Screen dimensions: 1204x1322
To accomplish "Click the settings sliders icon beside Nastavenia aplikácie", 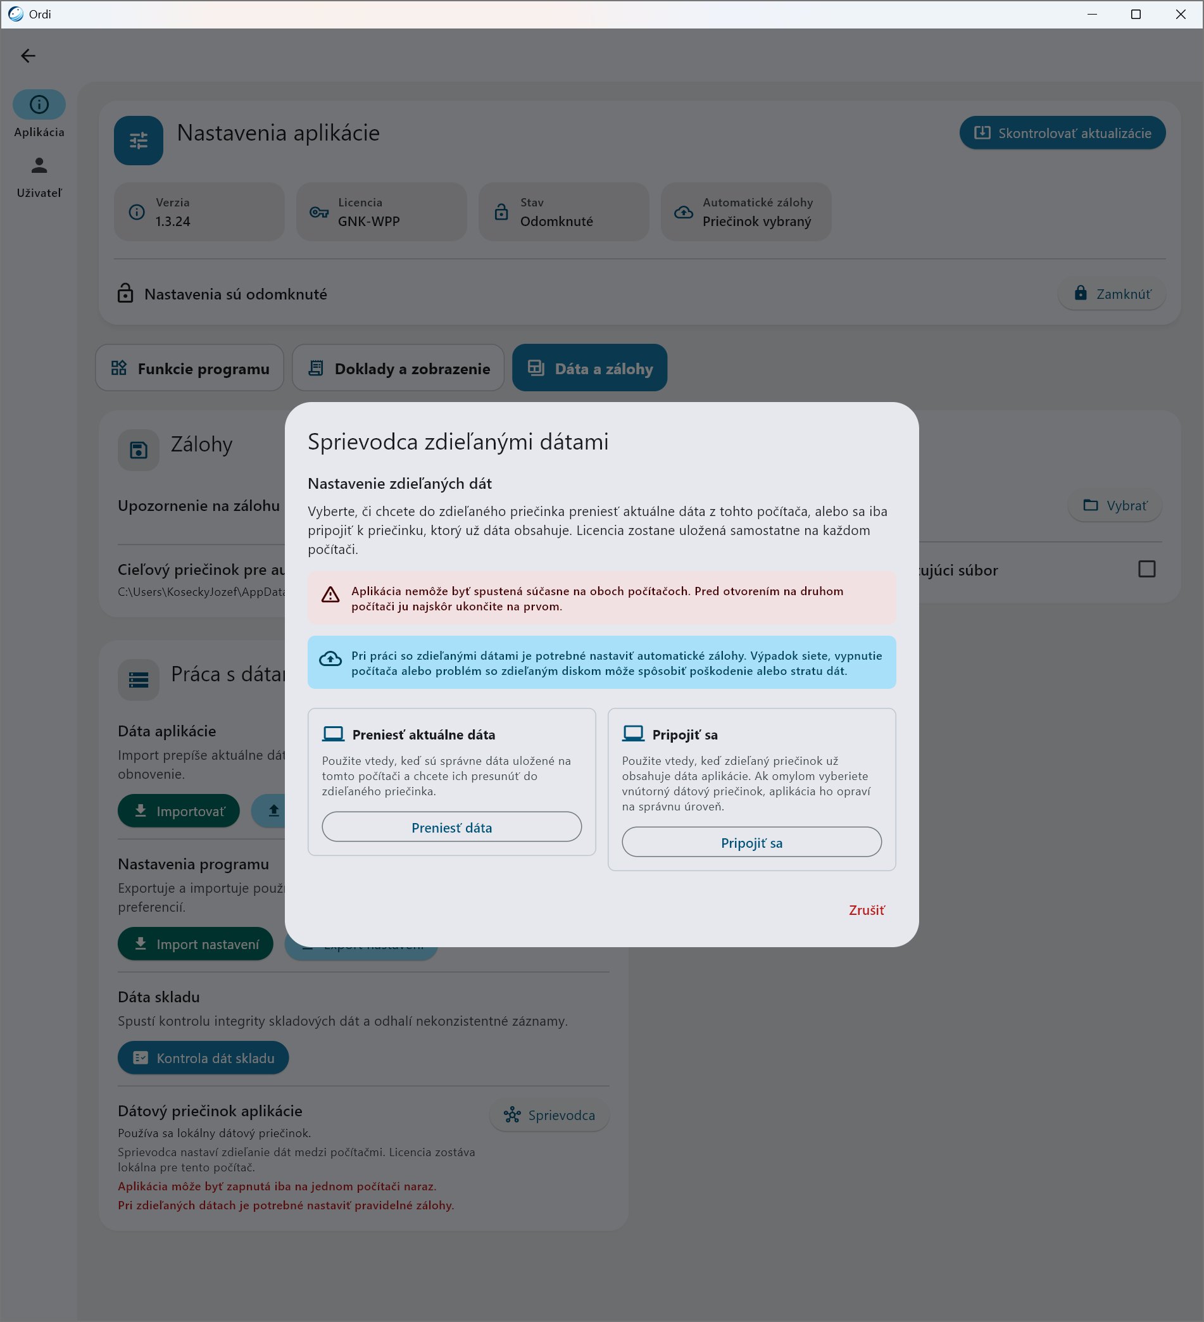I will pos(139,141).
